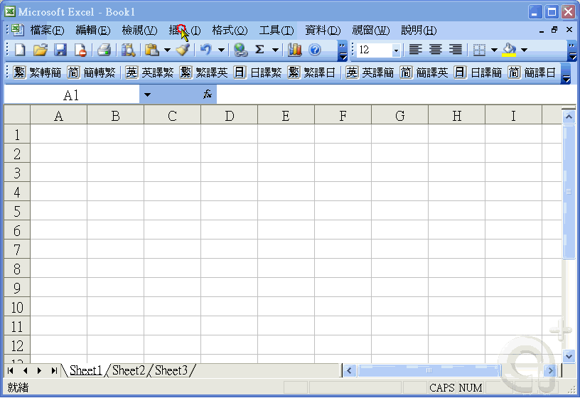
Task: Click the Permission icon beside the Save icon
Action: 80,50
